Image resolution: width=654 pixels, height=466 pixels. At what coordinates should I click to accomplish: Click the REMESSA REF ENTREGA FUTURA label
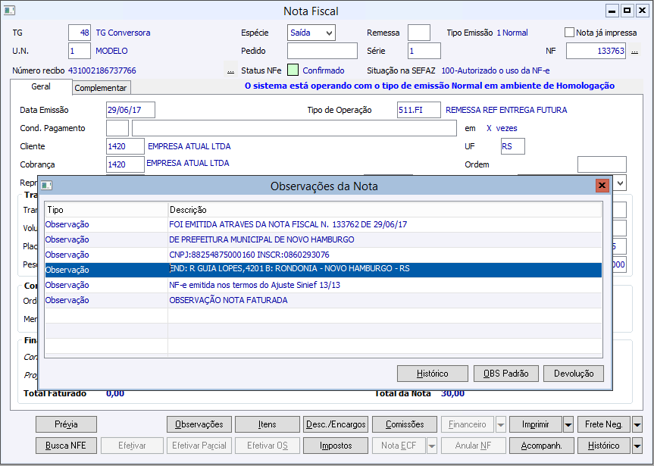(x=506, y=110)
